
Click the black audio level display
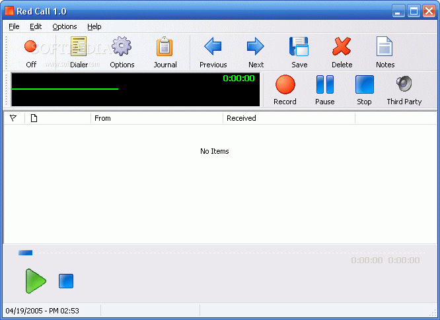(135, 90)
